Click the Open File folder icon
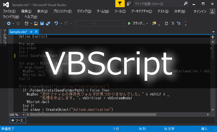The image size is (217, 132). click(36, 23)
